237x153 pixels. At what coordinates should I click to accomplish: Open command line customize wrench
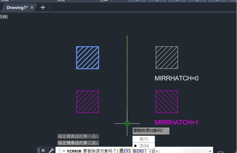click(x=51, y=150)
